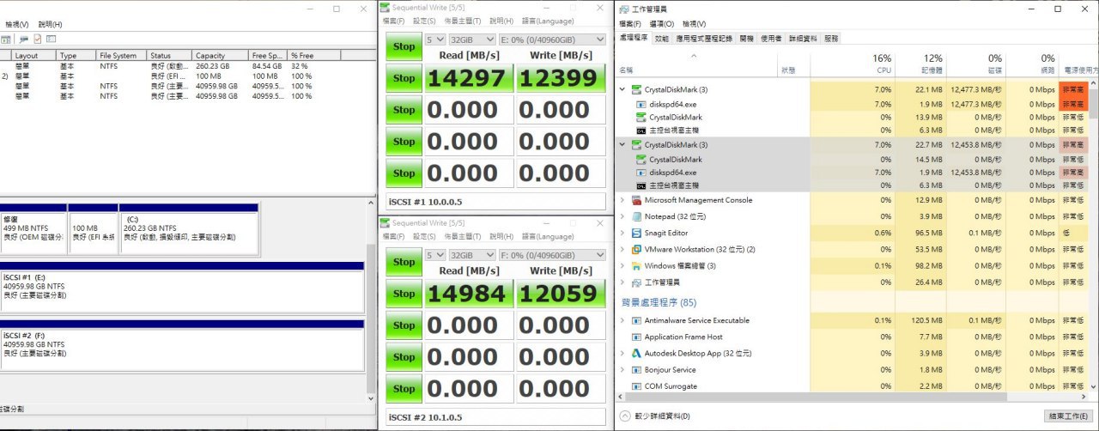Click the icon of first diskspd64.exe process
1099x431 pixels.
tap(641, 104)
